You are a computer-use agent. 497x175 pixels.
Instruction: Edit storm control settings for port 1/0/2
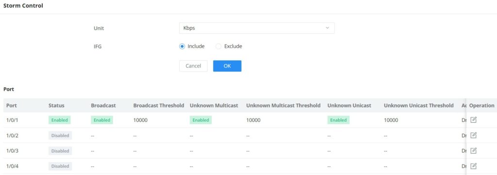[473, 135]
